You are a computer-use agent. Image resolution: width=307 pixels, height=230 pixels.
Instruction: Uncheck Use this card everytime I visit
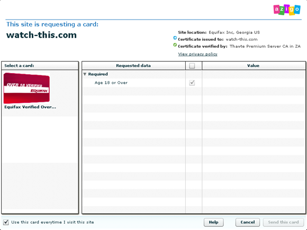click(x=6, y=222)
